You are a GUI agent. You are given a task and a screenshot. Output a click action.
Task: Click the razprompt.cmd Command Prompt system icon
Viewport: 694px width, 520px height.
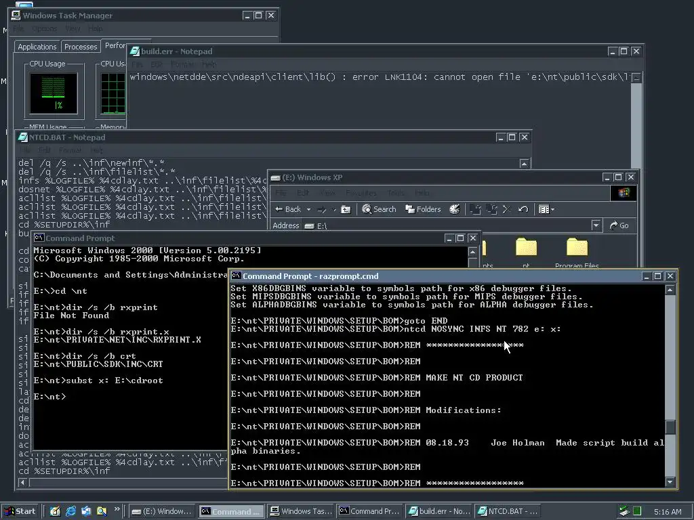236,276
